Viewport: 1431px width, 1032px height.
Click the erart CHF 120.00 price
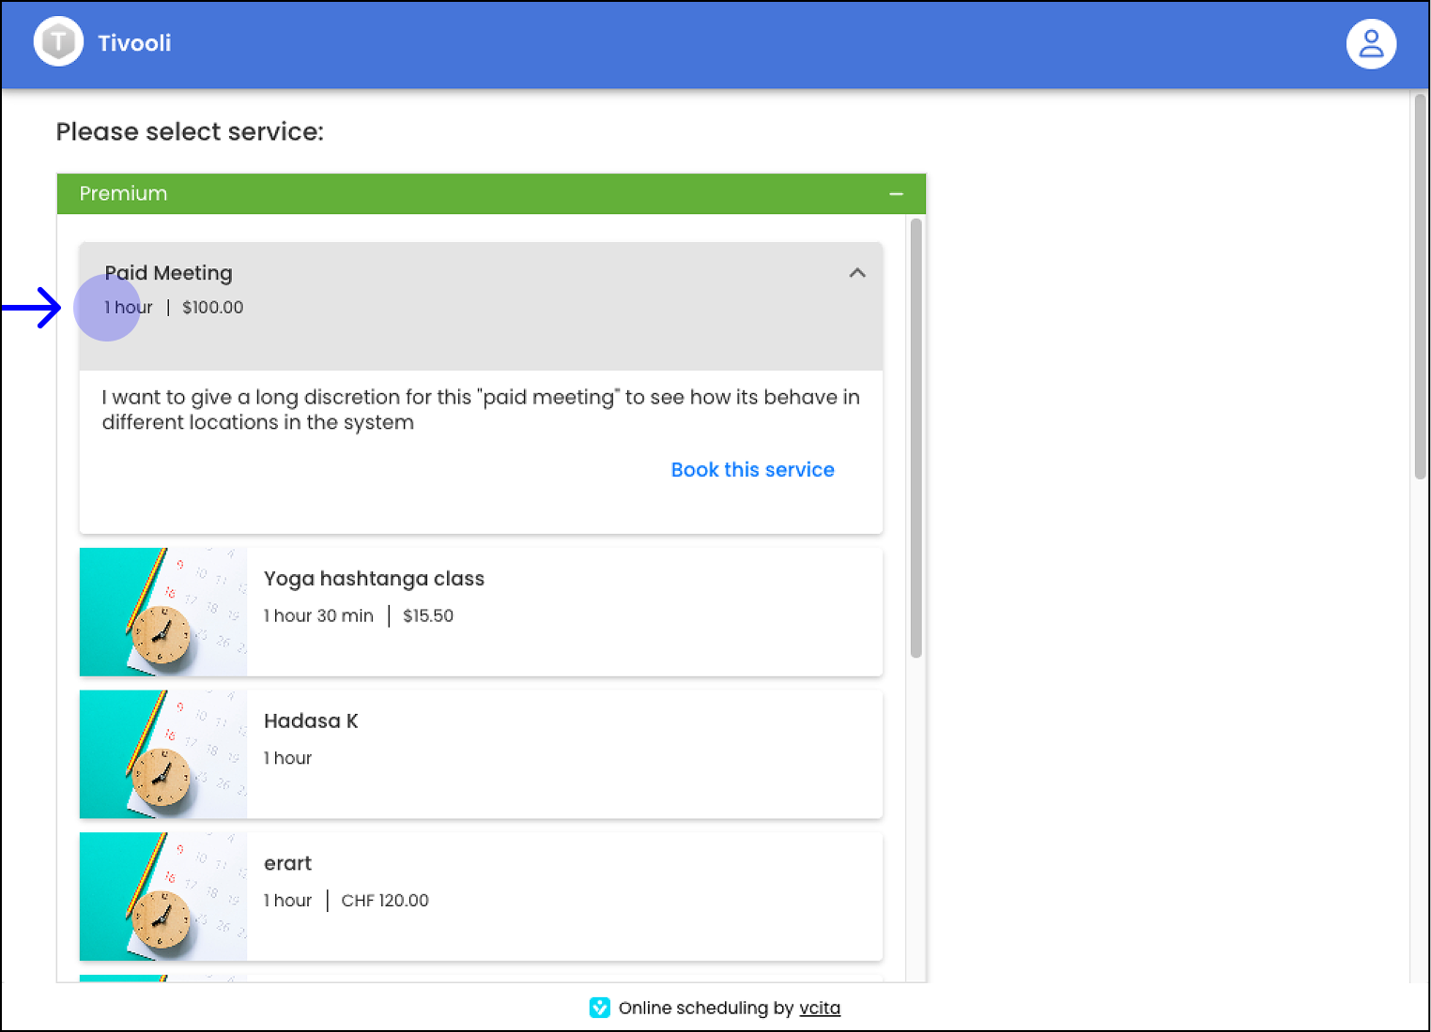point(385,901)
